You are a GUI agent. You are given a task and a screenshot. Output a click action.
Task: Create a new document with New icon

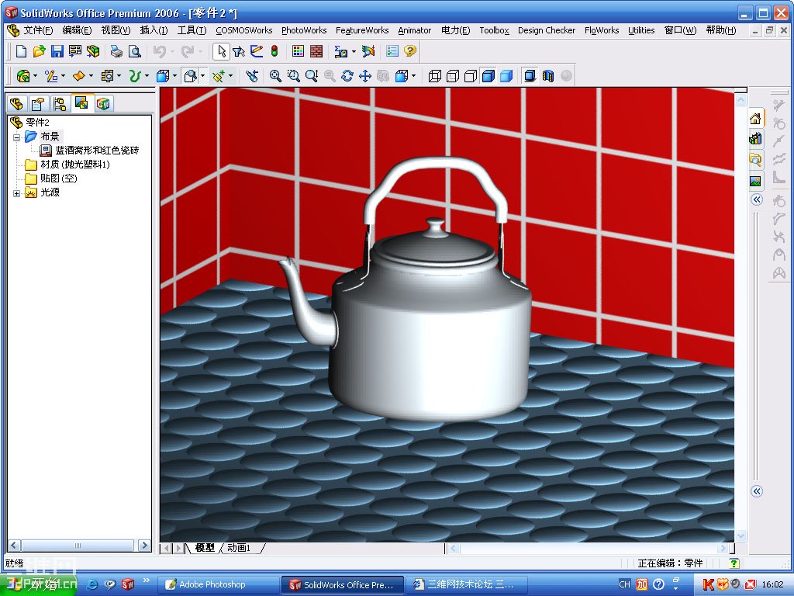click(x=21, y=51)
